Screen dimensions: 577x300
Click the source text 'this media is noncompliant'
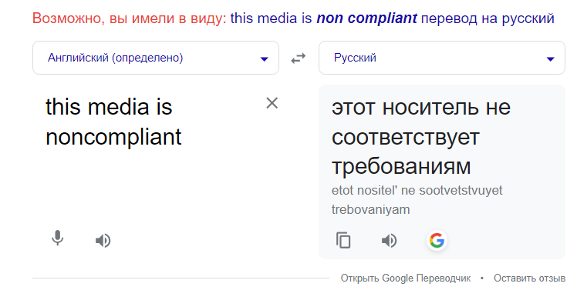coord(113,122)
